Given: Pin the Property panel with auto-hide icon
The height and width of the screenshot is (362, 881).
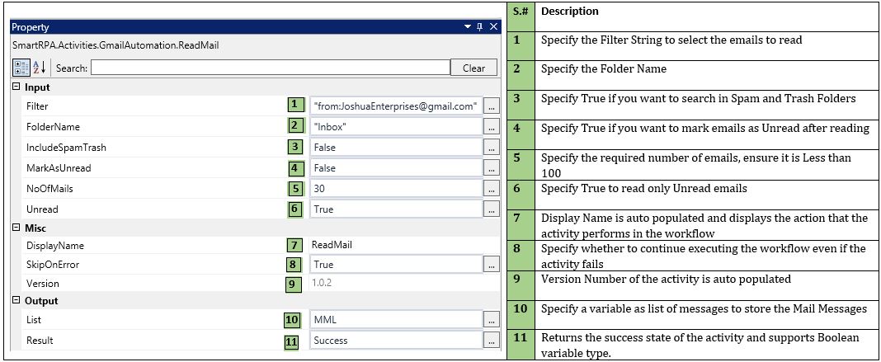Looking at the screenshot, I should coord(481,27).
